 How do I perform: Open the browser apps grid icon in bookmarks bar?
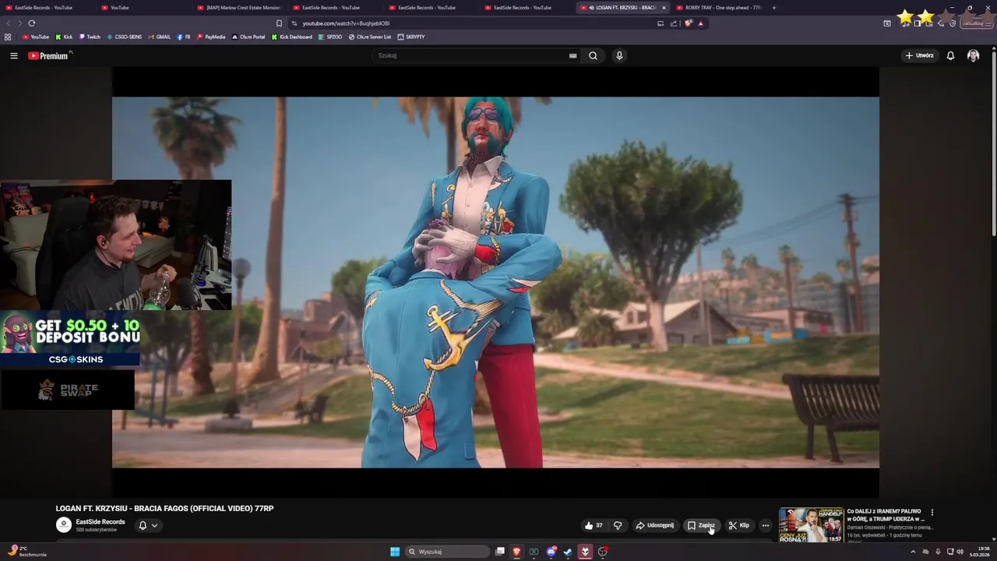8,37
